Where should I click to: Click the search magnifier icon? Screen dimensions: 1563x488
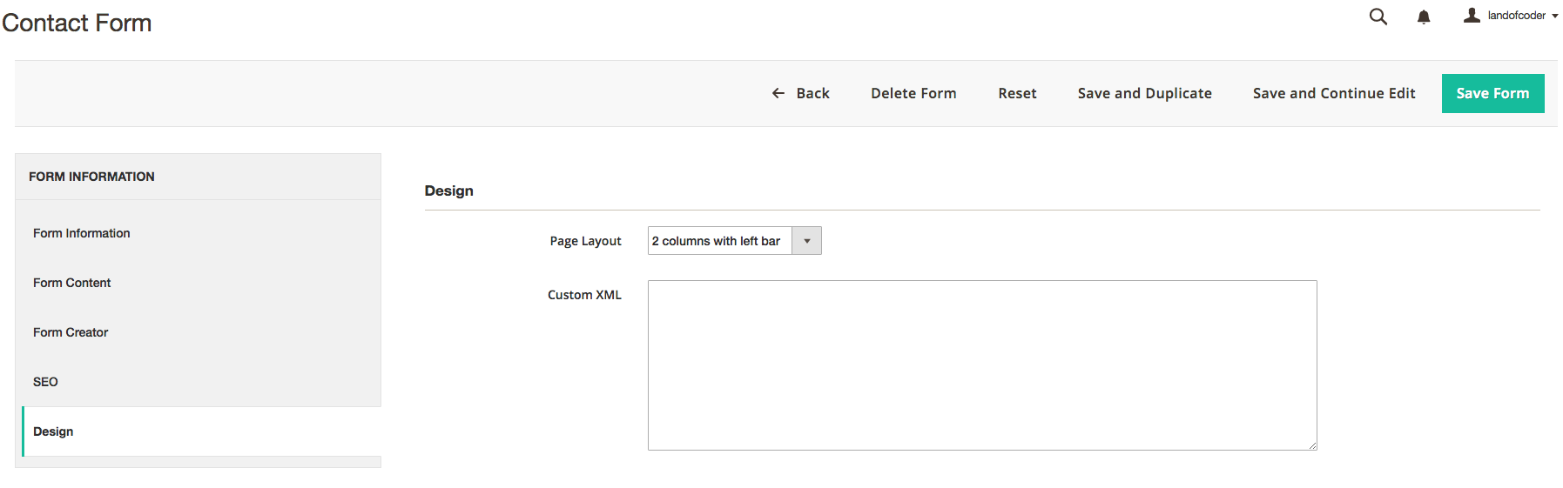coord(1378,17)
